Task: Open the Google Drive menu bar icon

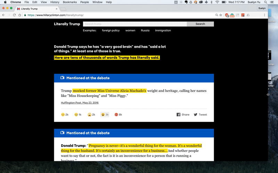Action: point(191,2)
